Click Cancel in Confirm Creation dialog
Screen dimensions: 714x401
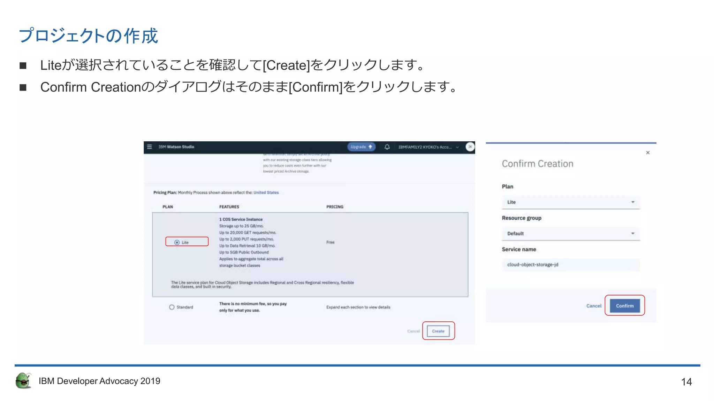pos(594,306)
